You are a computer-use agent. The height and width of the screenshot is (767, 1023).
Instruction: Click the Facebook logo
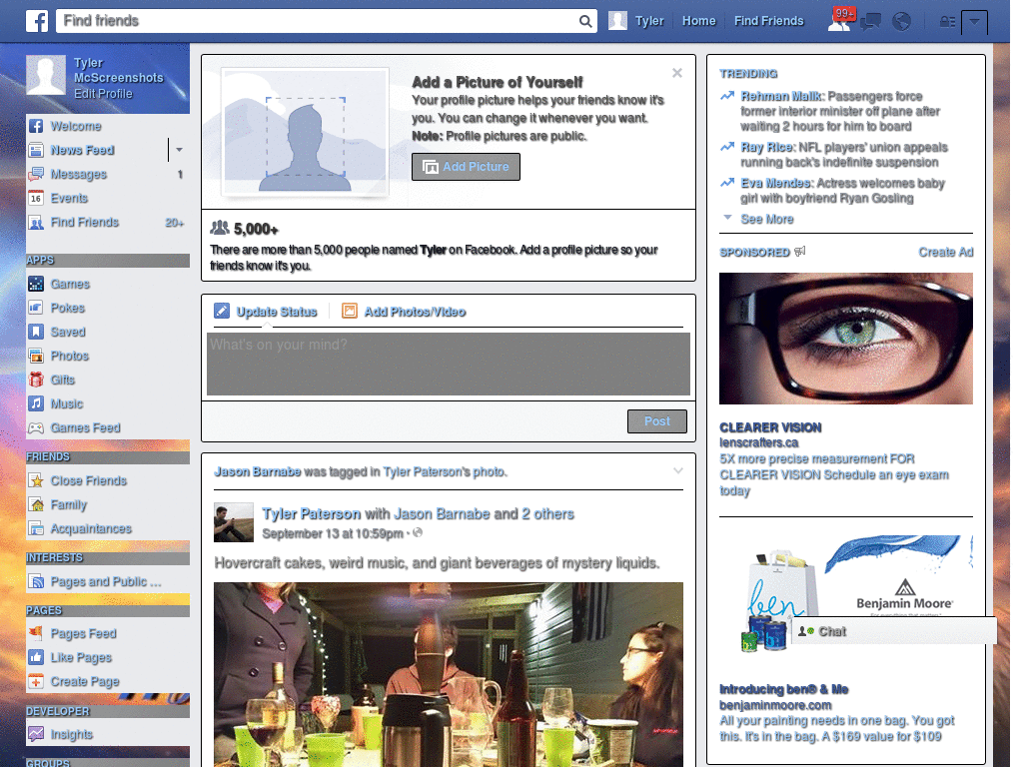tap(36, 20)
